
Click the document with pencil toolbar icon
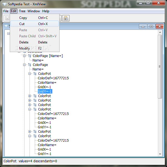coord(66,18)
